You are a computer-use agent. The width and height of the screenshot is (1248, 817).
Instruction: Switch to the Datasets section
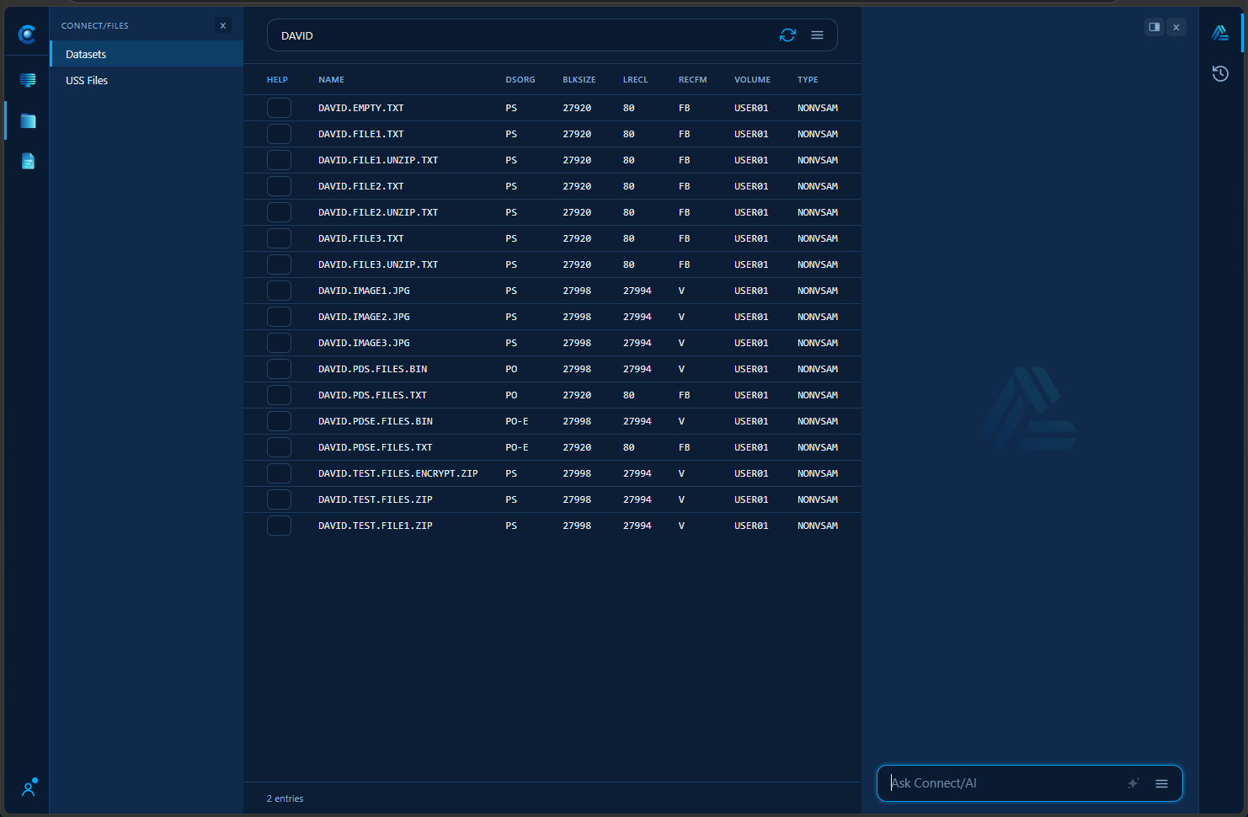[x=147, y=54]
